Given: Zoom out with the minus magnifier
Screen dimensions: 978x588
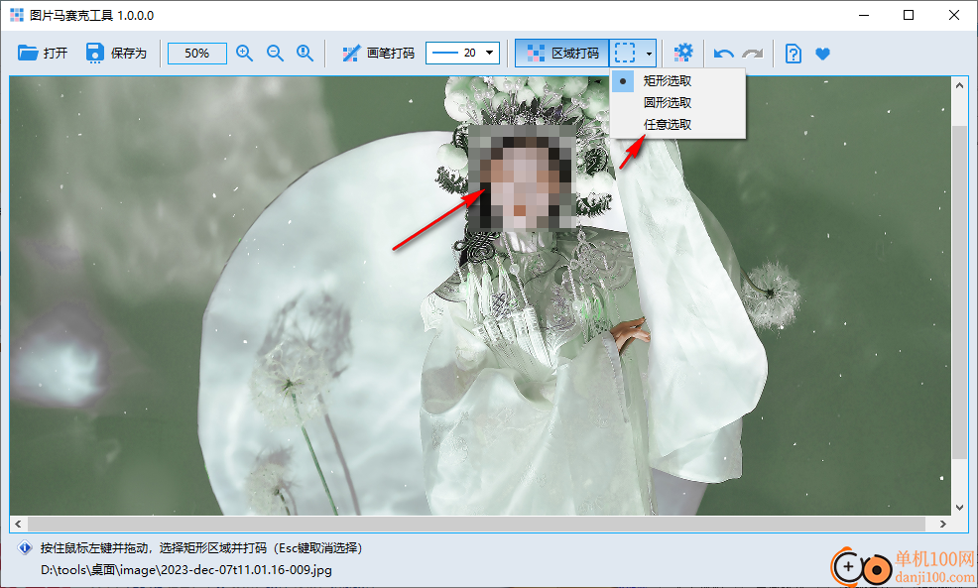Looking at the screenshot, I should click(x=275, y=53).
